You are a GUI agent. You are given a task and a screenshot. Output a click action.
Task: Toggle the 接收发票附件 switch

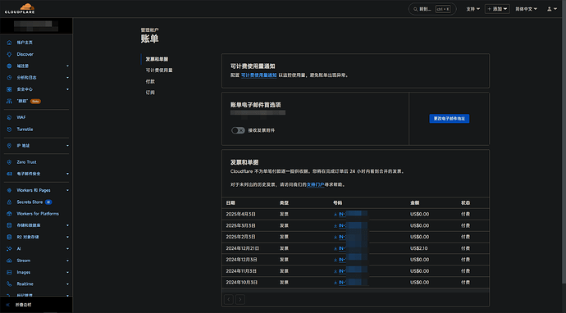[x=238, y=130]
